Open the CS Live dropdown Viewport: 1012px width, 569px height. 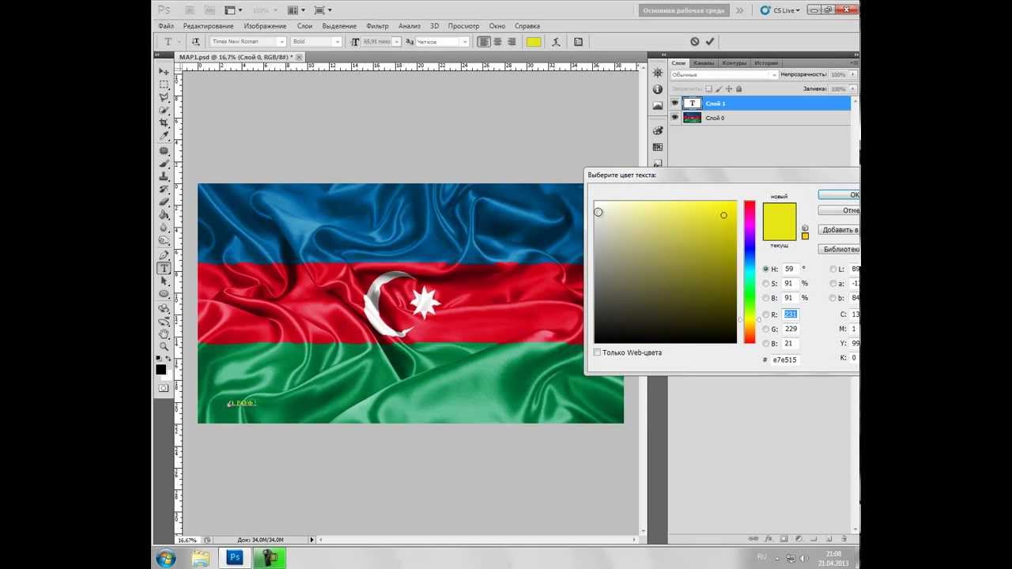pyautogui.click(x=780, y=10)
